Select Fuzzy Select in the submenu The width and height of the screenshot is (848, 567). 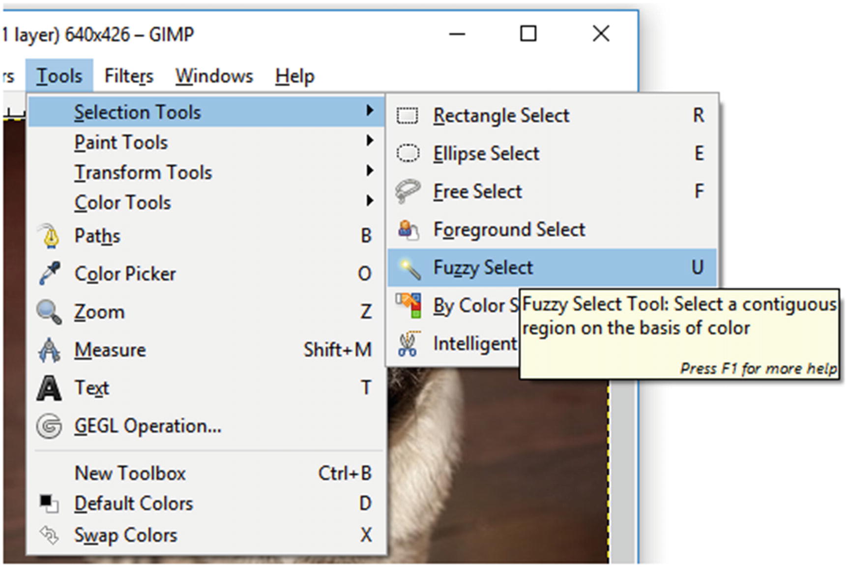pyautogui.click(x=552, y=268)
